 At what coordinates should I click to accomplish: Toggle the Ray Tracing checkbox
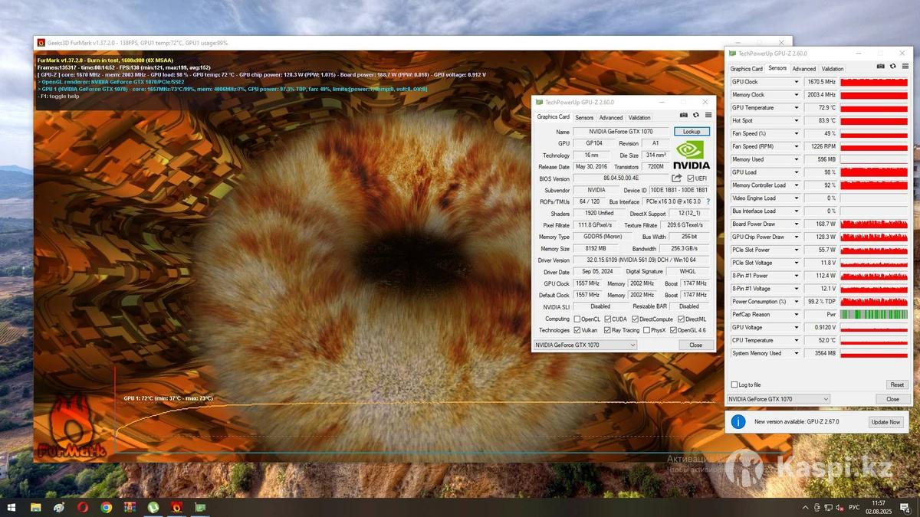607,330
